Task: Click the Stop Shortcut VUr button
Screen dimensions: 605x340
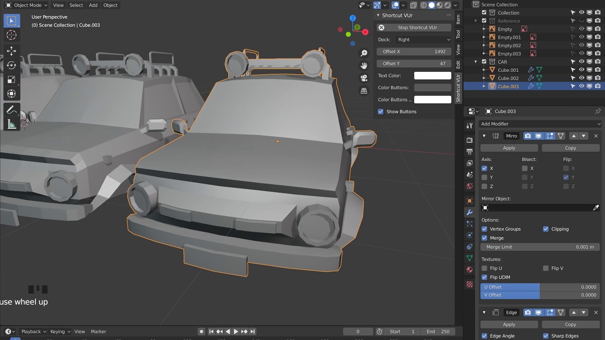Action: [x=414, y=27]
